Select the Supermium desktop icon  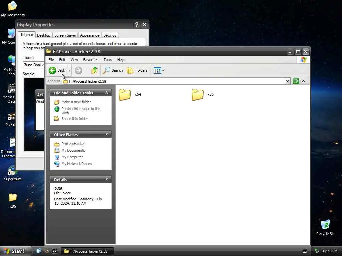pos(13,173)
